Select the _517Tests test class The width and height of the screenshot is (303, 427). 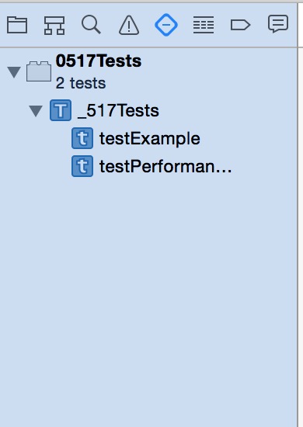tap(118, 110)
